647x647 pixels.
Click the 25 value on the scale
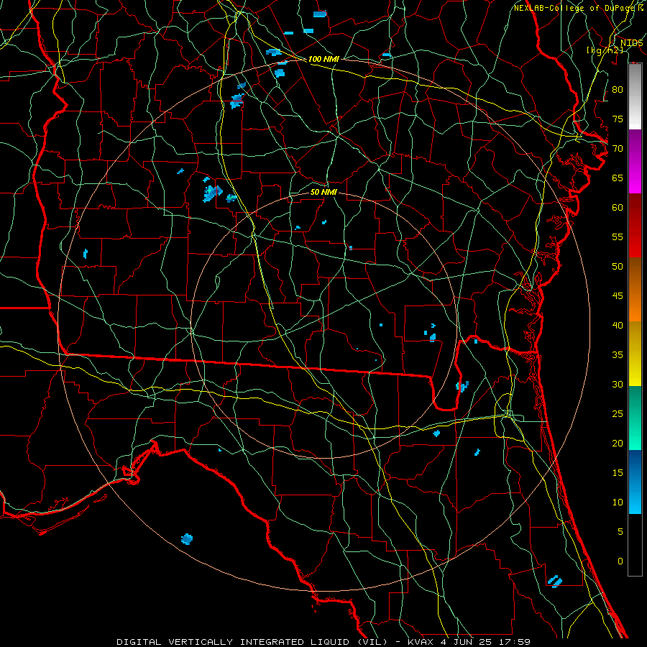pyautogui.click(x=618, y=414)
